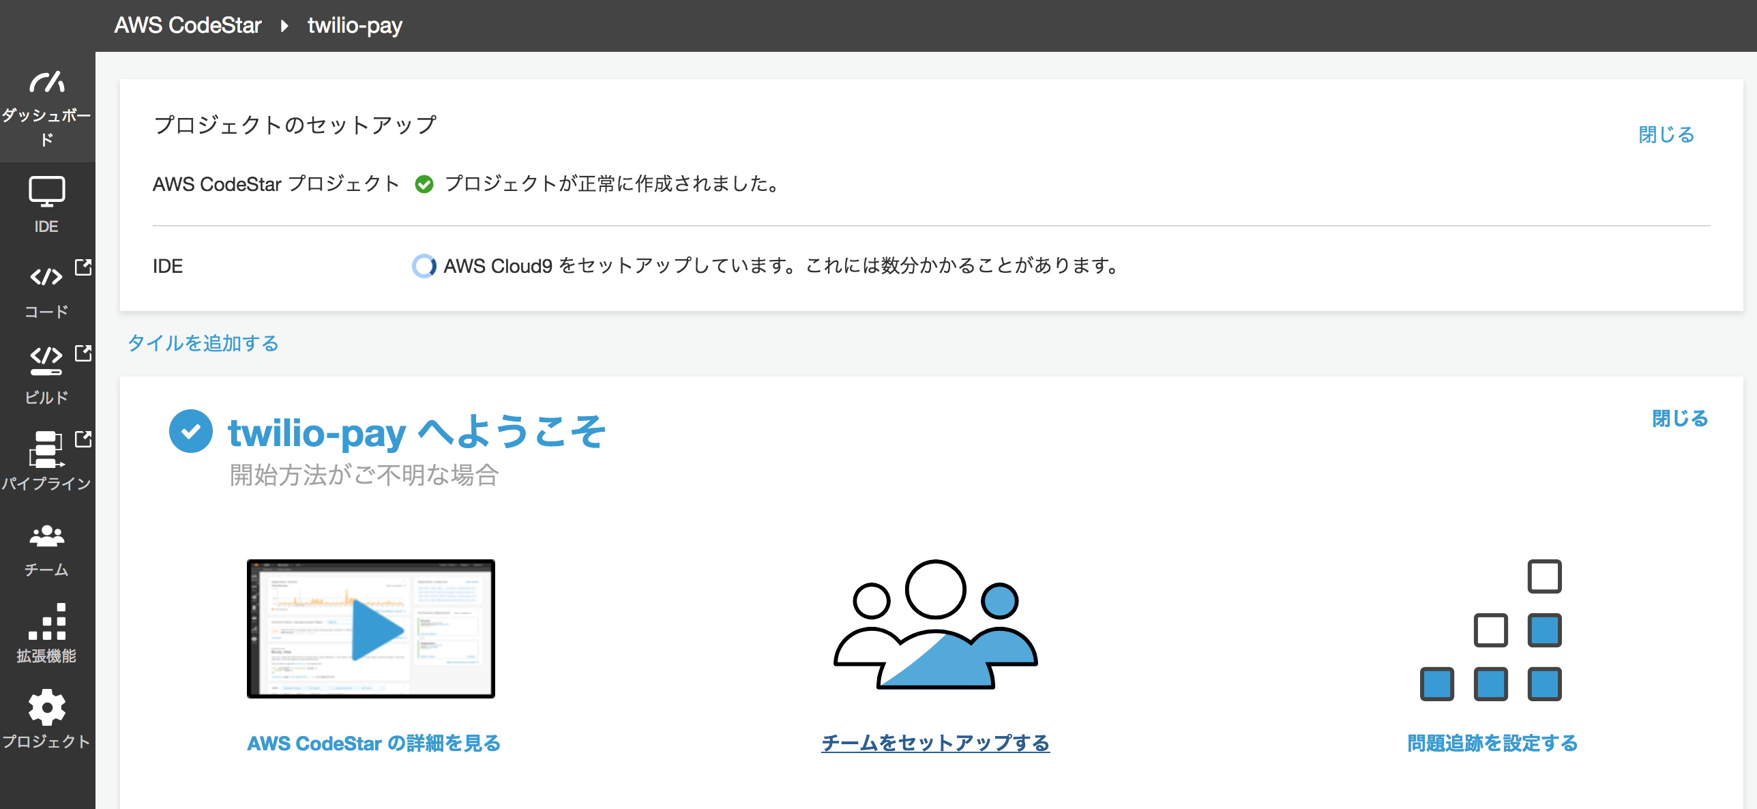Close the welcome panel with 閉じる
Image resolution: width=1757 pixels, height=809 pixels.
click(1680, 418)
